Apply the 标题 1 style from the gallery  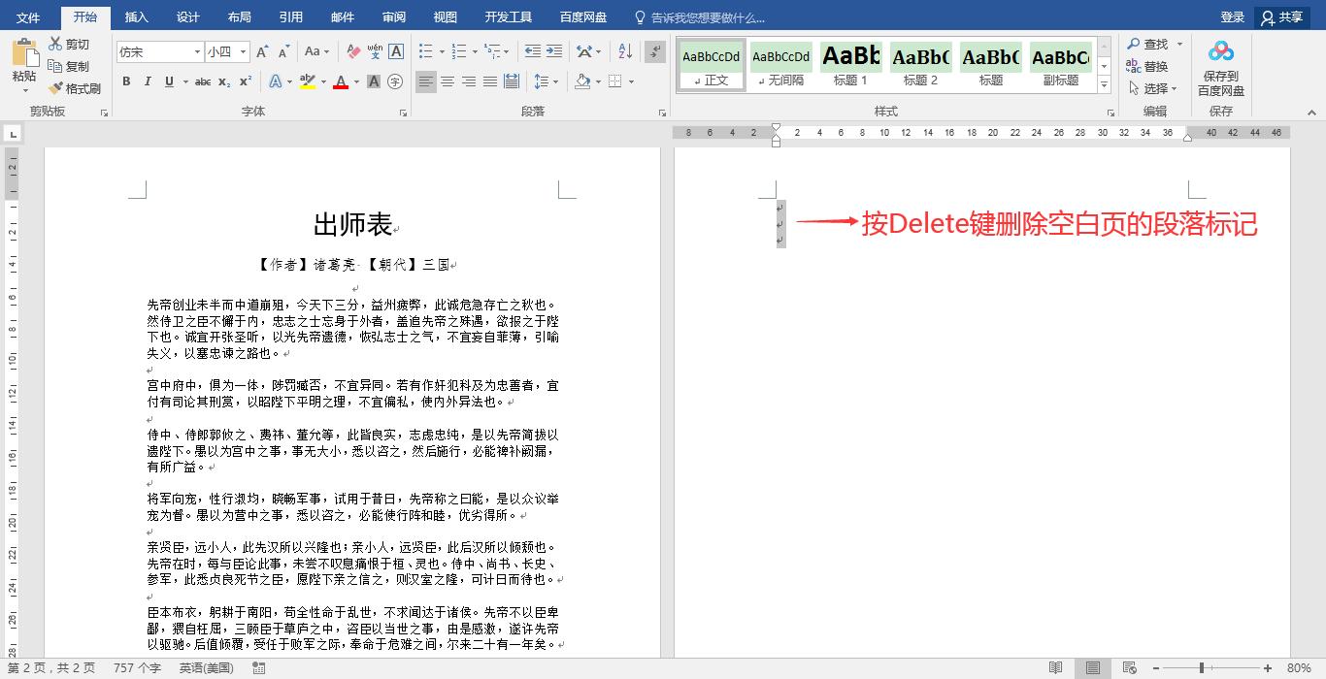[x=850, y=64]
